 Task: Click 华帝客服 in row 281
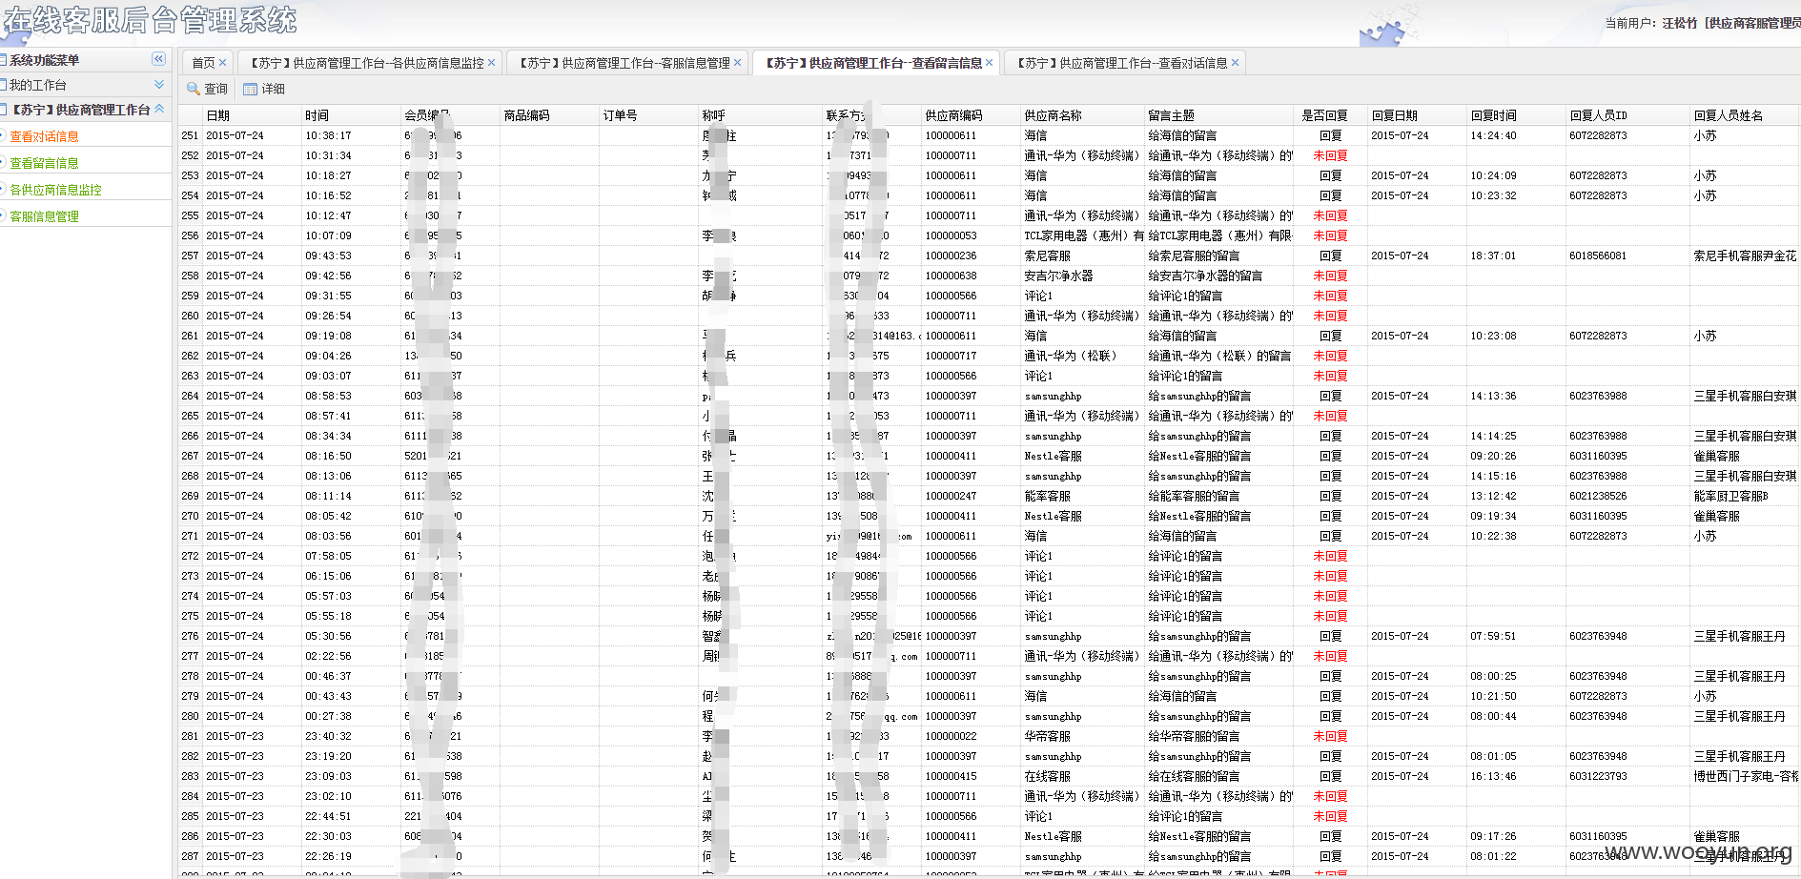[1047, 736]
